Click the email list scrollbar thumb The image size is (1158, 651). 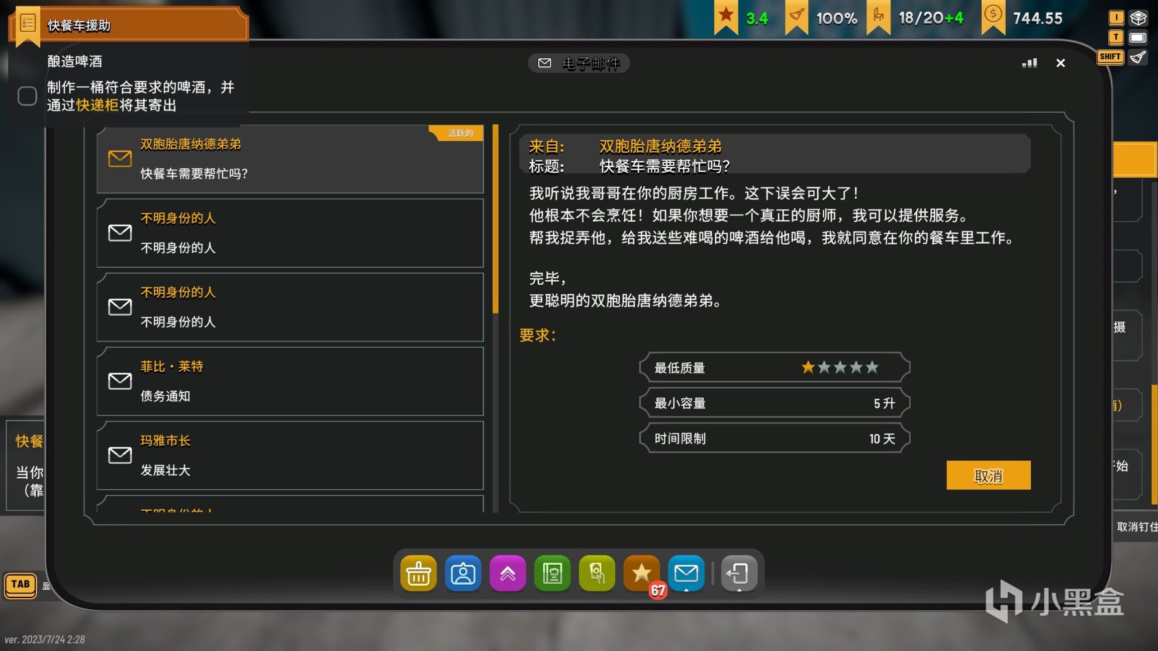495,219
